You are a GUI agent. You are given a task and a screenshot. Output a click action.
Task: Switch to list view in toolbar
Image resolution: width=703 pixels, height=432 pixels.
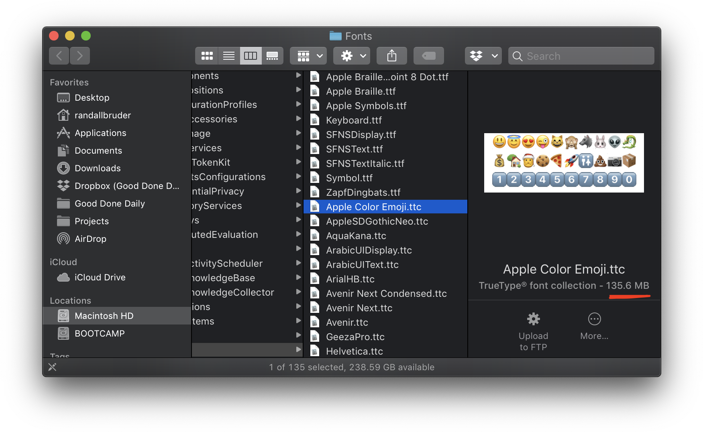229,56
